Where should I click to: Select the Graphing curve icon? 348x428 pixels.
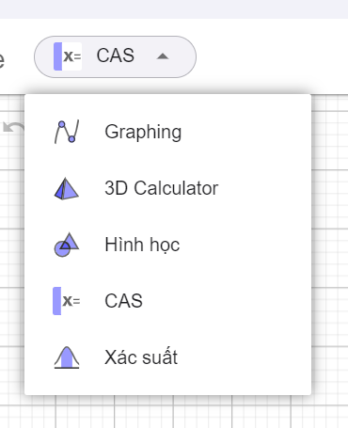click(x=67, y=132)
